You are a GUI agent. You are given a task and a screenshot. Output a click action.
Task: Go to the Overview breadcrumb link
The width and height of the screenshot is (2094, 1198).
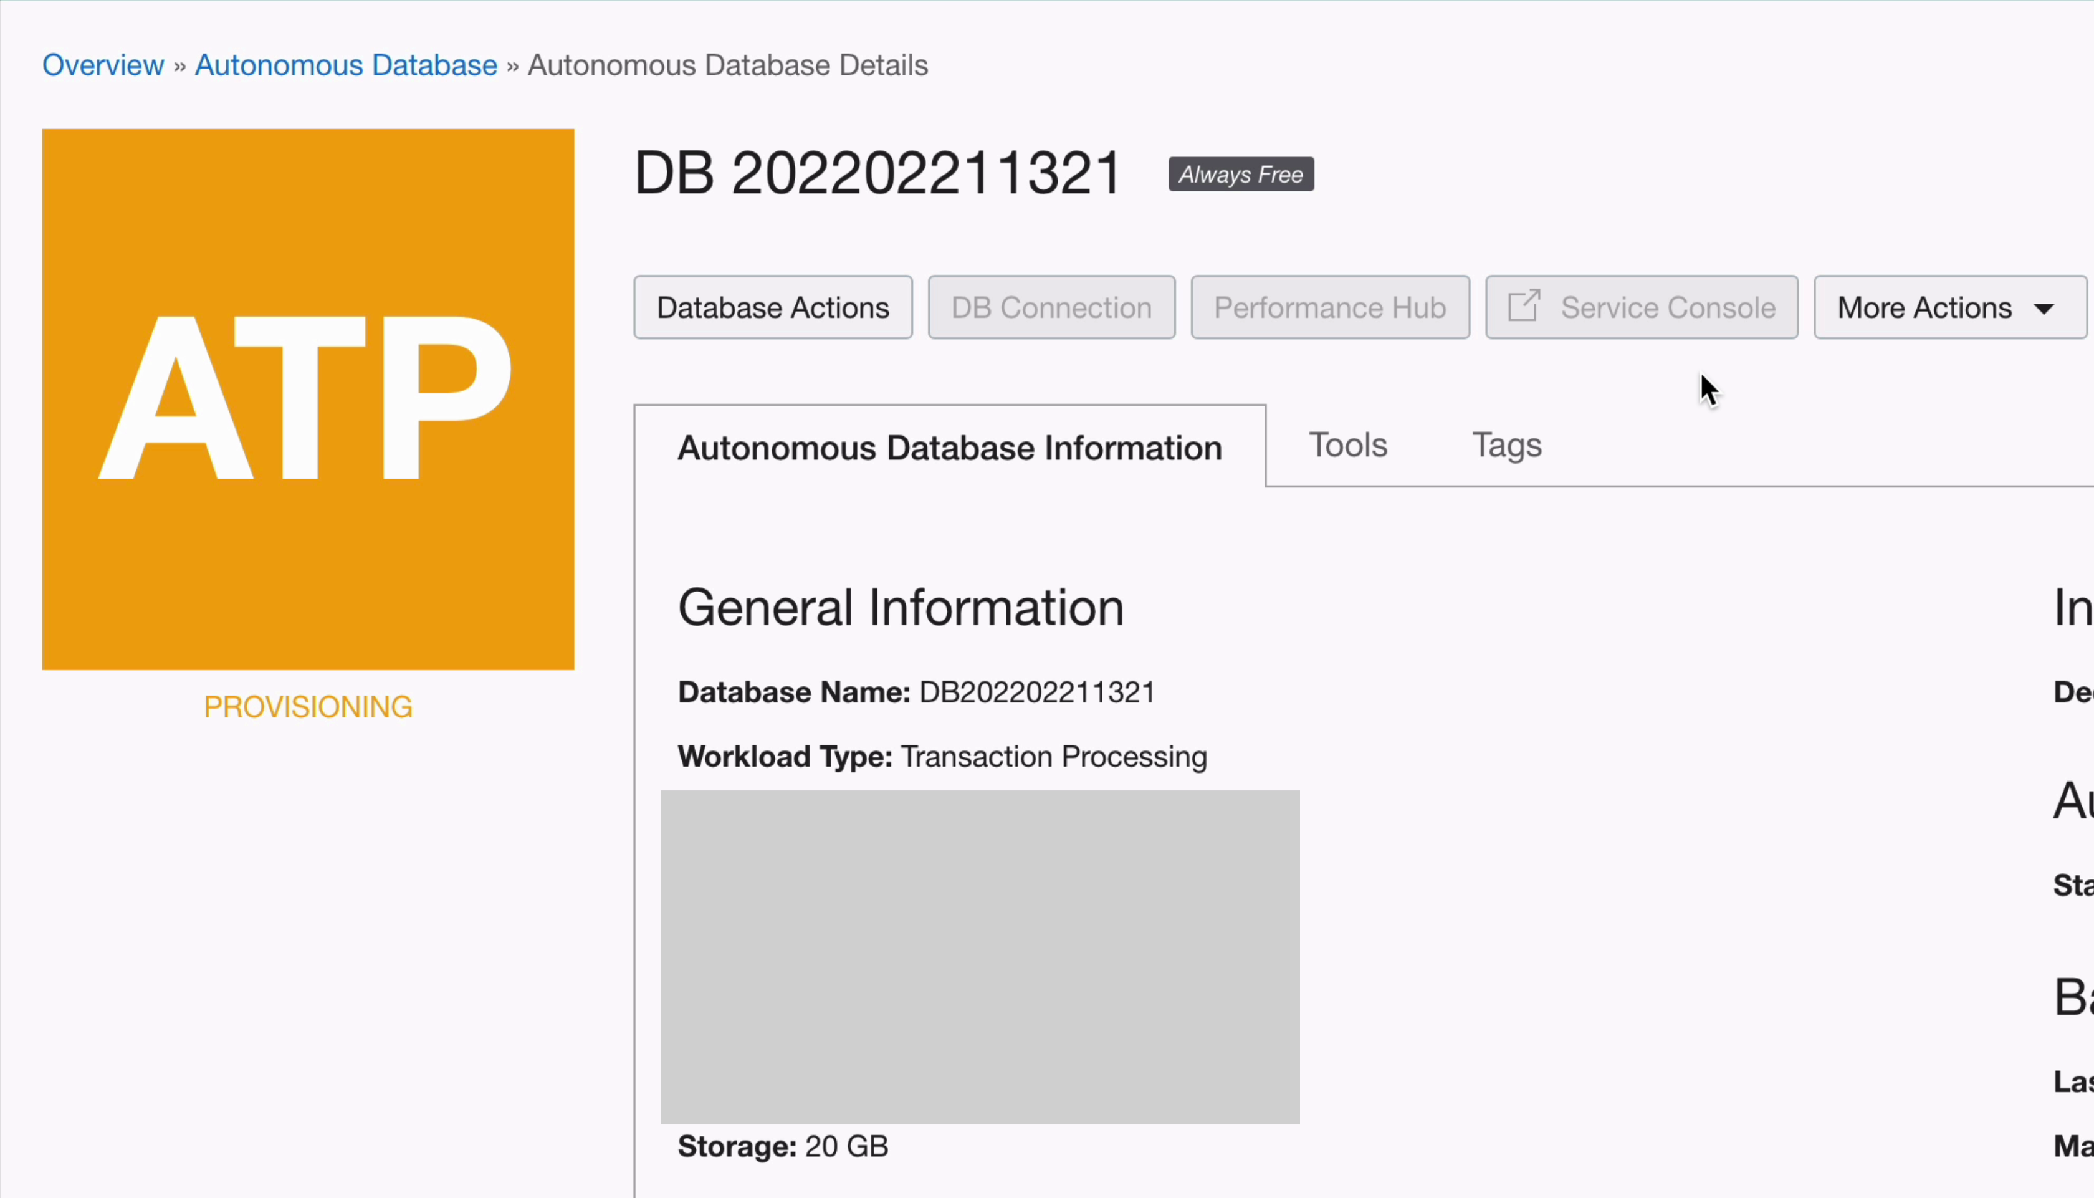pyautogui.click(x=103, y=65)
